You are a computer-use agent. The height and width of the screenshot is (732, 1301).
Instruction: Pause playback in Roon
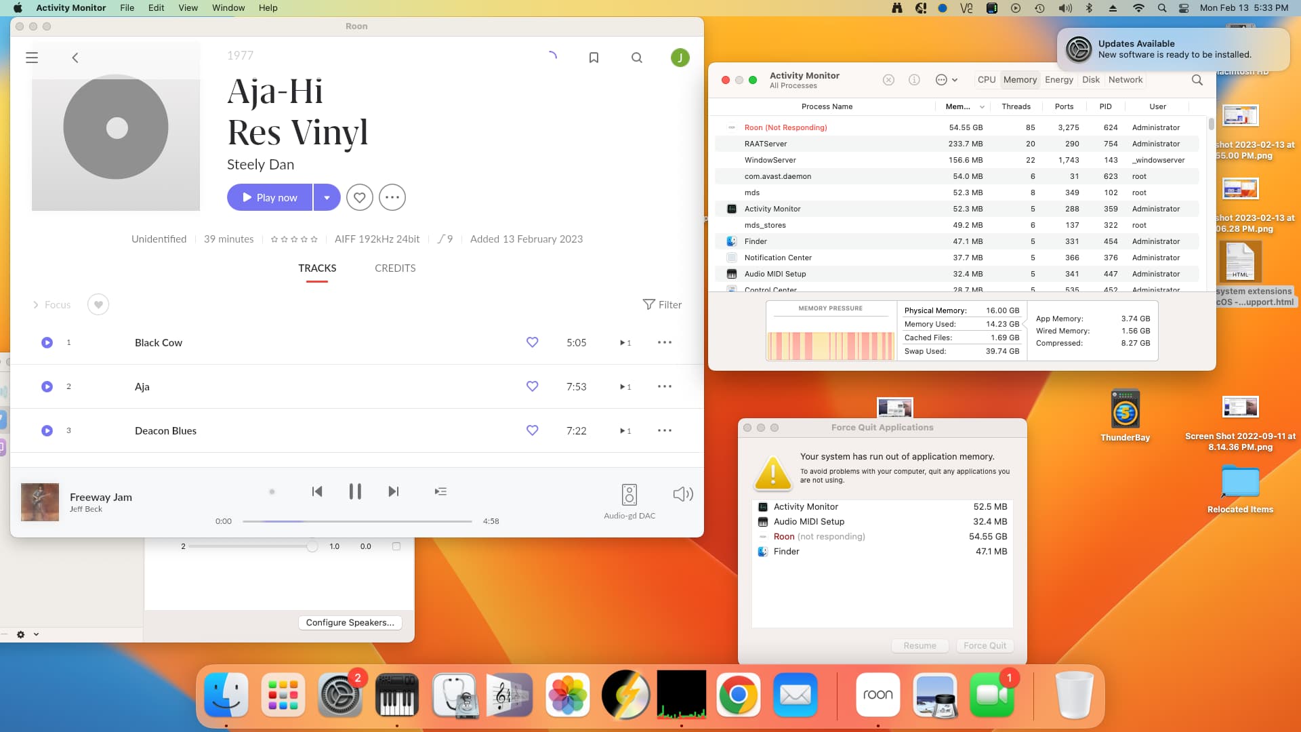[355, 491]
